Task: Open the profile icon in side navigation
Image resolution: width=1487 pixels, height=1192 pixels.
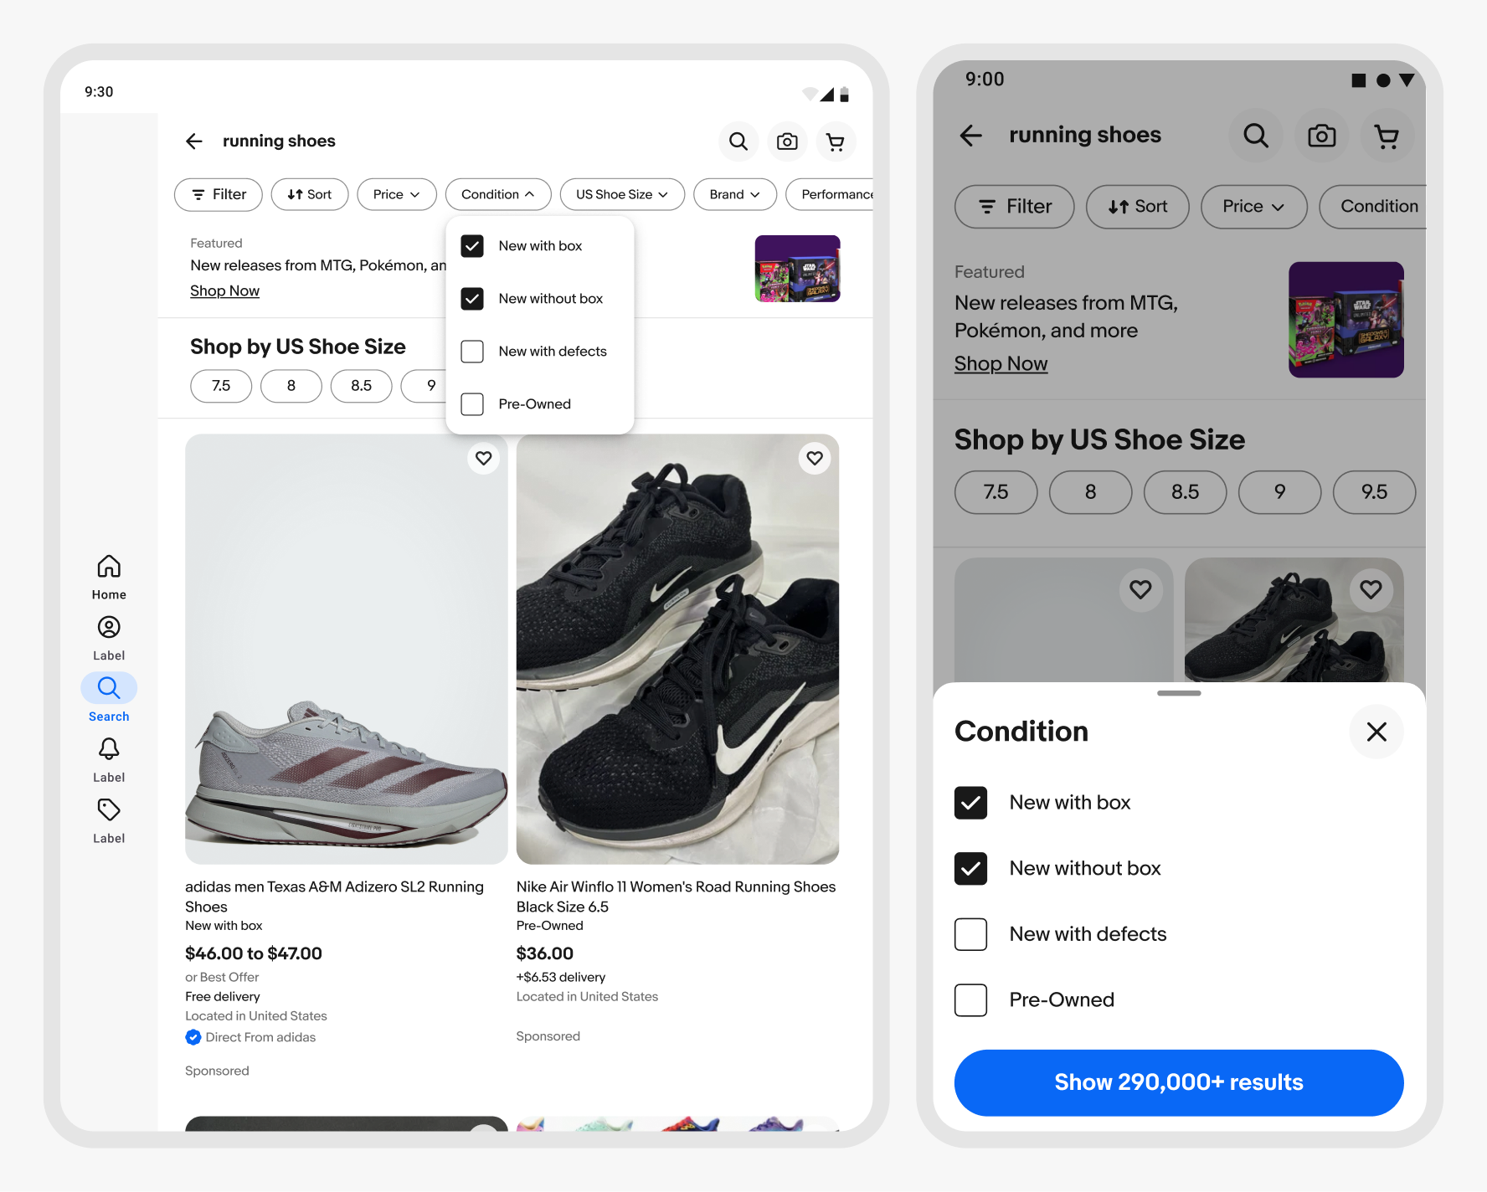Action: [109, 638]
